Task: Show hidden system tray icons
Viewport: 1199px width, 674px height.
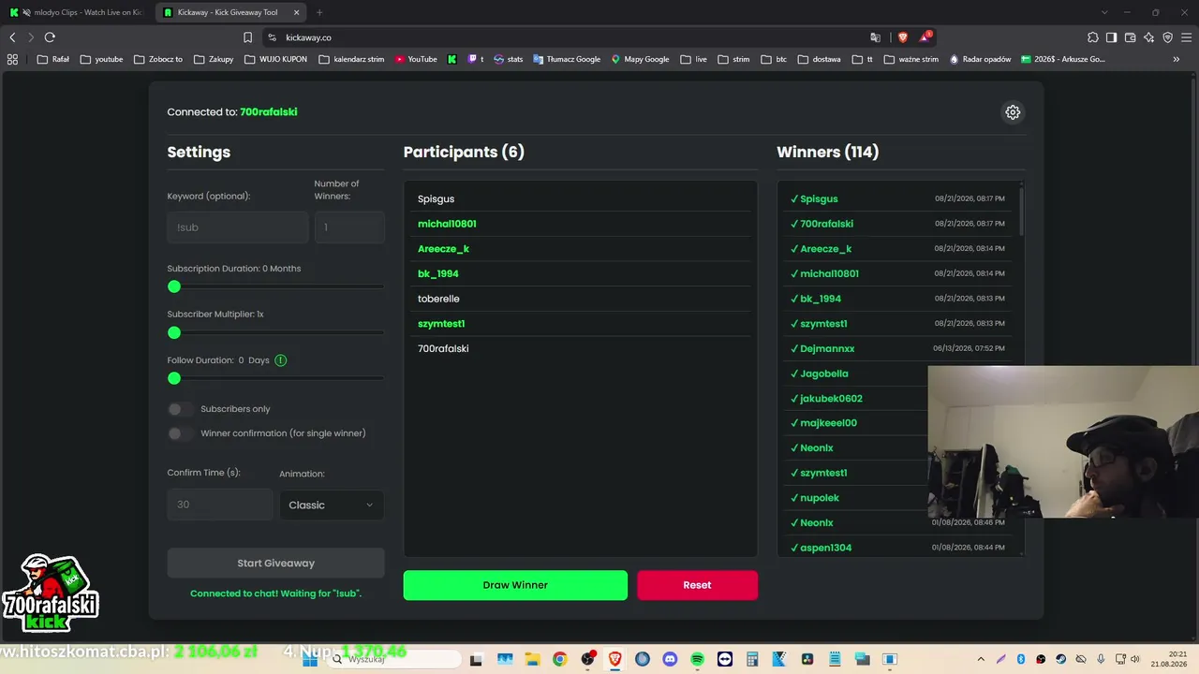Action: pos(981,659)
